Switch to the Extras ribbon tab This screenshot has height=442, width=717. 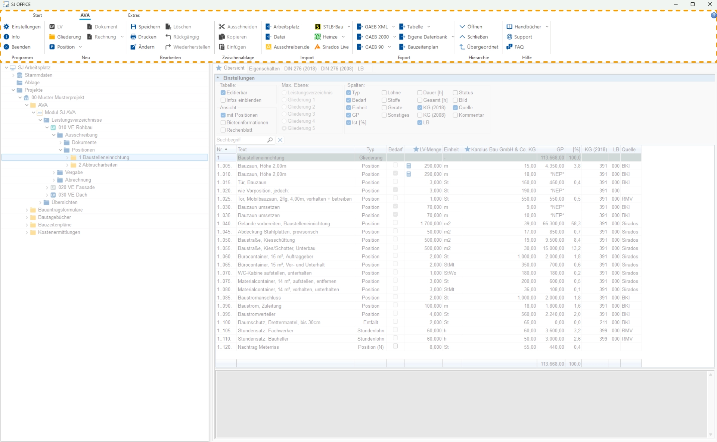[x=134, y=15]
